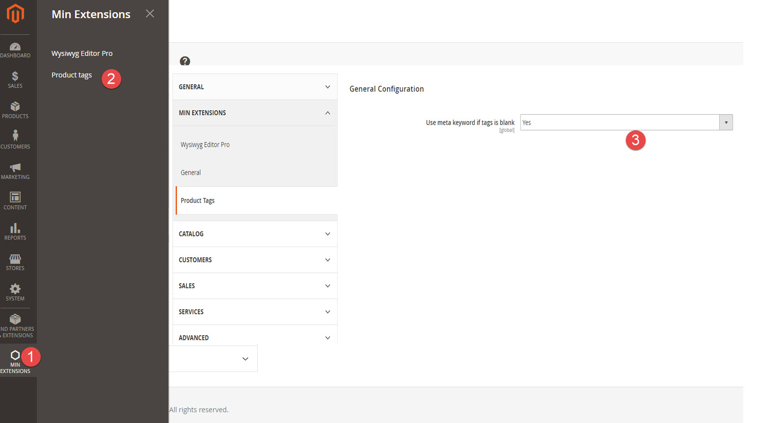This screenshot has height=423, width=758.
Task: Click the 'All rights reserved.' footer text
Action: coord(199,410)
